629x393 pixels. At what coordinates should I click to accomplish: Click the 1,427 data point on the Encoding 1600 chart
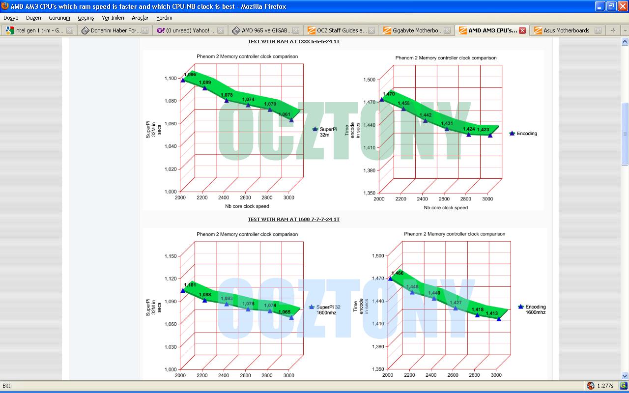(x=456, y=308)
